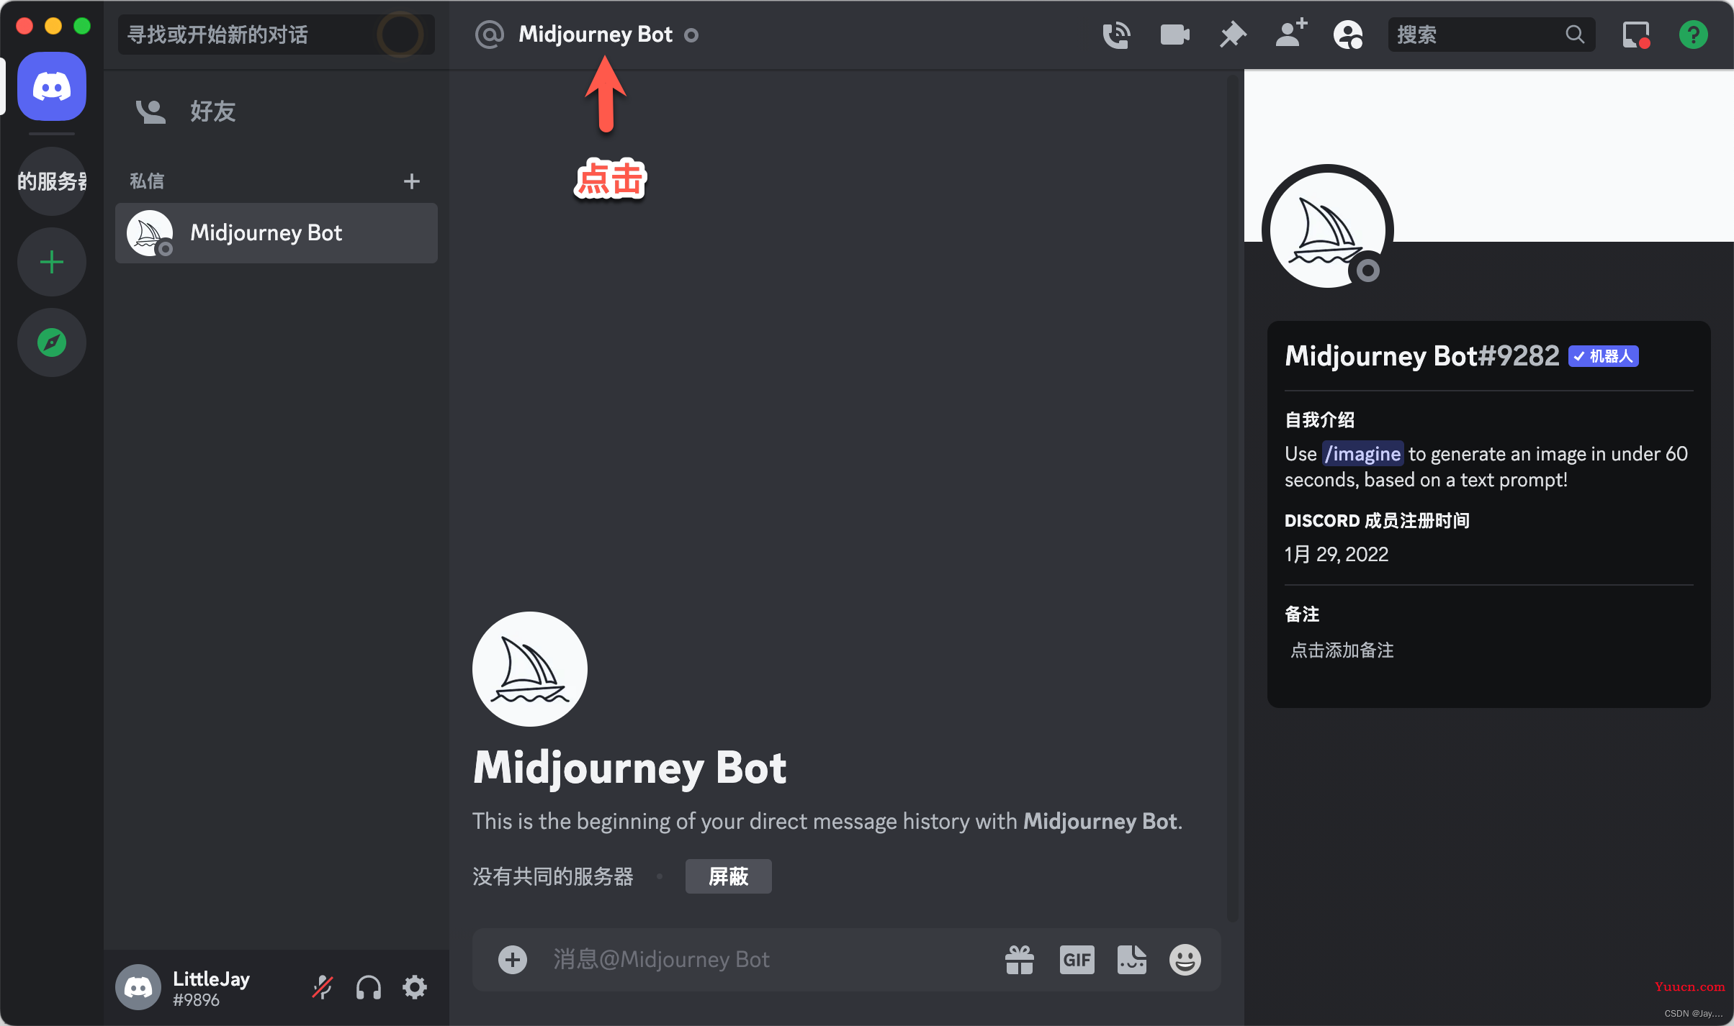
Task: Open the help question mark icon
Action: click(x=1694, y=35)
